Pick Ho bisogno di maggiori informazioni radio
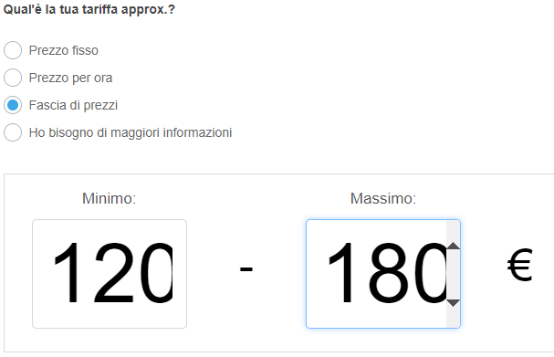This screenshot has width=554, height=357. [13, 132]
